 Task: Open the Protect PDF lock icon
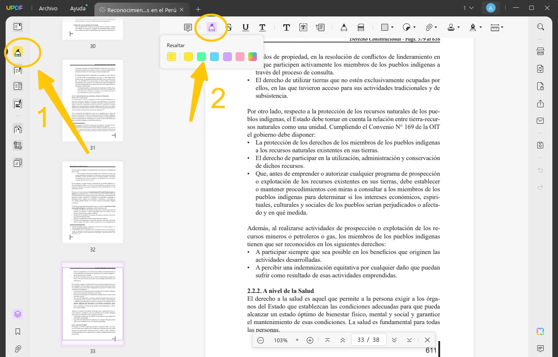(x=540, y=86)
